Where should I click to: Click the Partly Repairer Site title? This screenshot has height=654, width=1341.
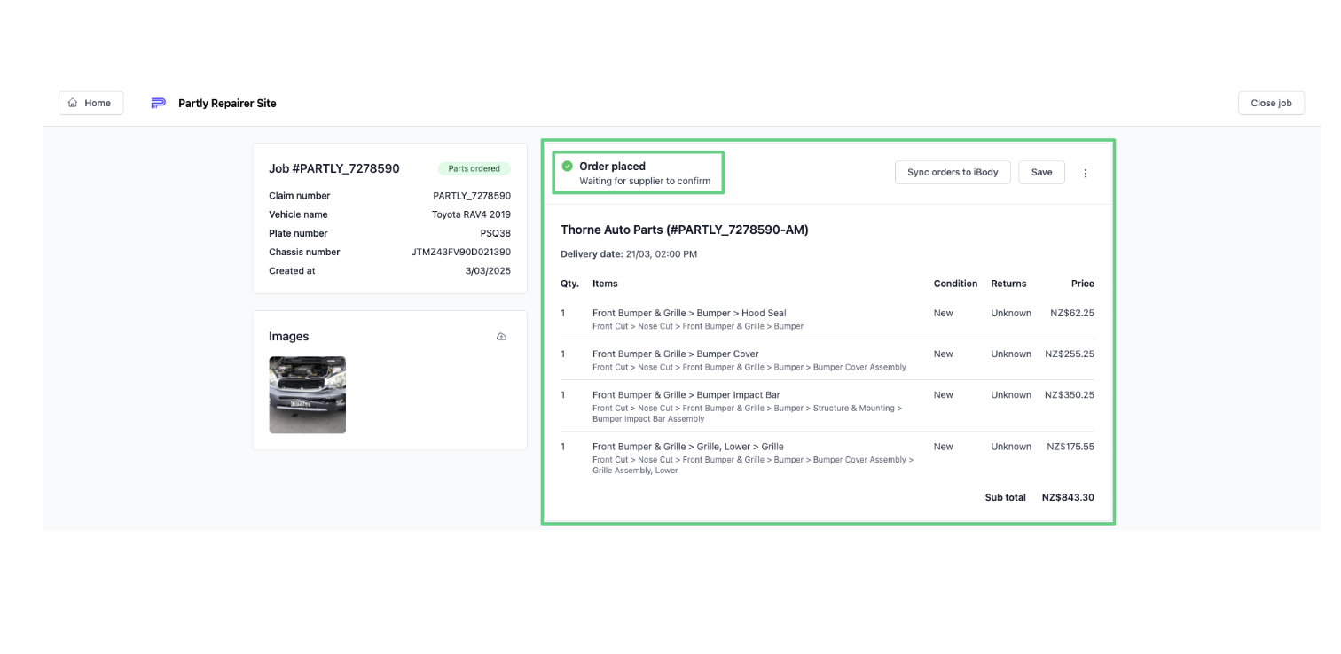(227, 104)
